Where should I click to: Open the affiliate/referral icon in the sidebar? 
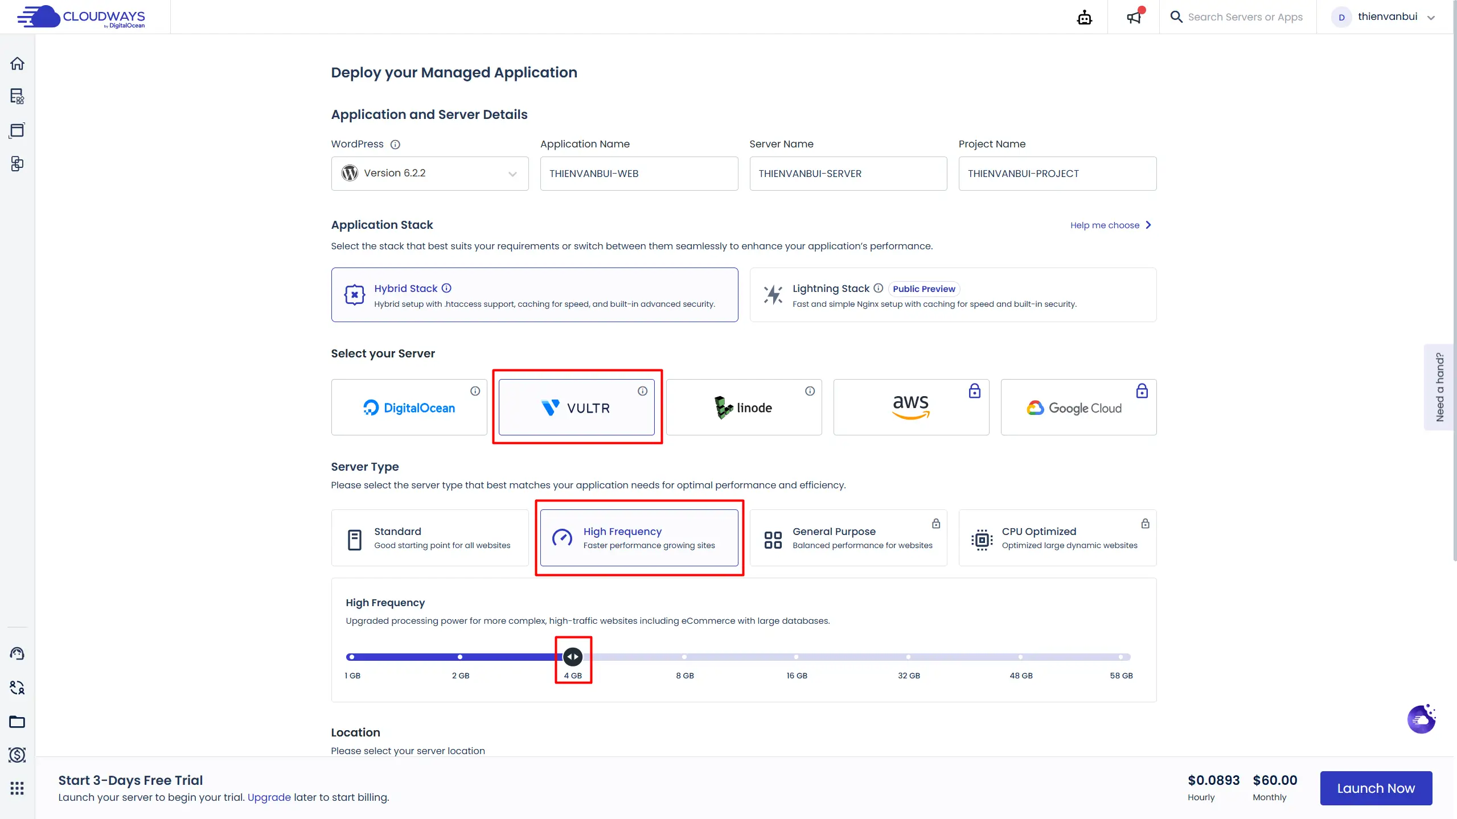17,688
